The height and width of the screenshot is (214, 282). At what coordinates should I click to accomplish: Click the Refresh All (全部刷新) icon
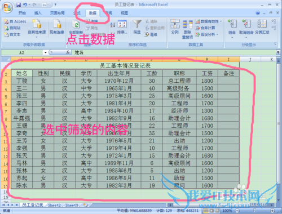click(x=76, y=25)
